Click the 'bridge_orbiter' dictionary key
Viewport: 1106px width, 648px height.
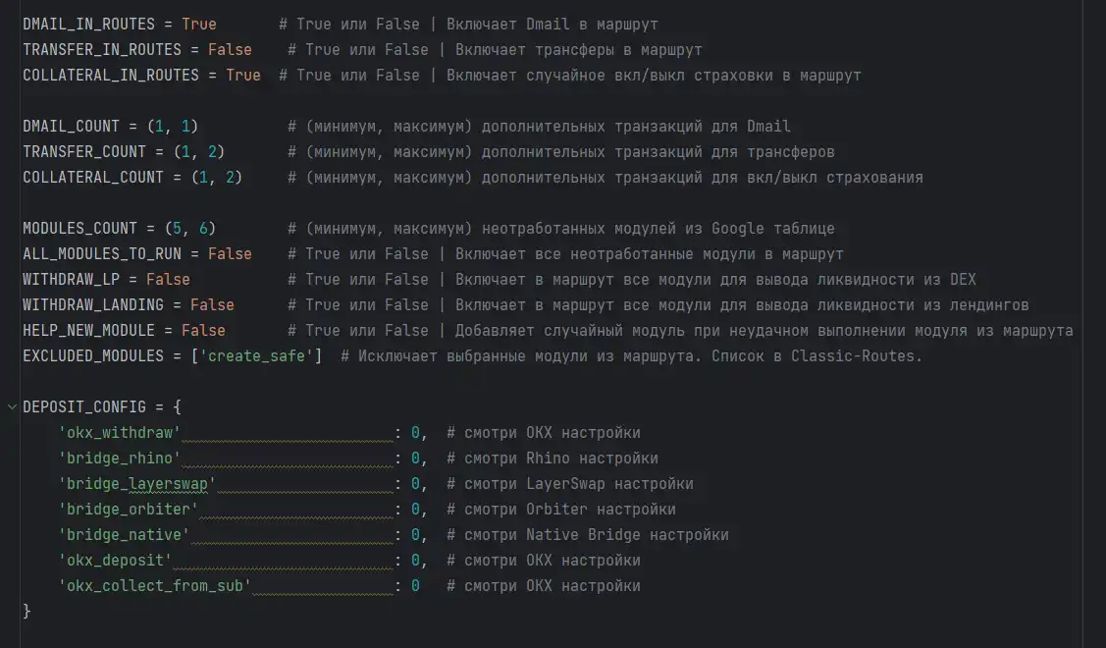(x=129, y=509)
